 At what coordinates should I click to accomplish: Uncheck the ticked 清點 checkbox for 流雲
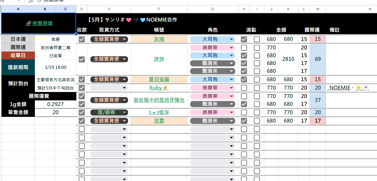pos(244,121)
